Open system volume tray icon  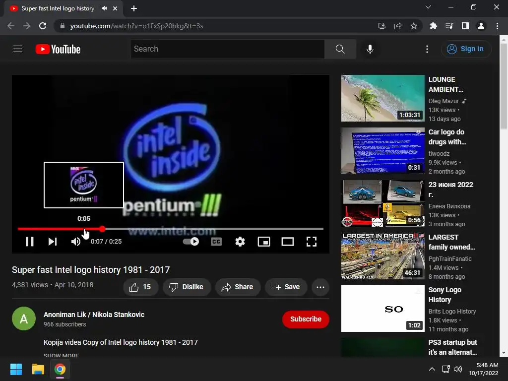click(458, 369)
